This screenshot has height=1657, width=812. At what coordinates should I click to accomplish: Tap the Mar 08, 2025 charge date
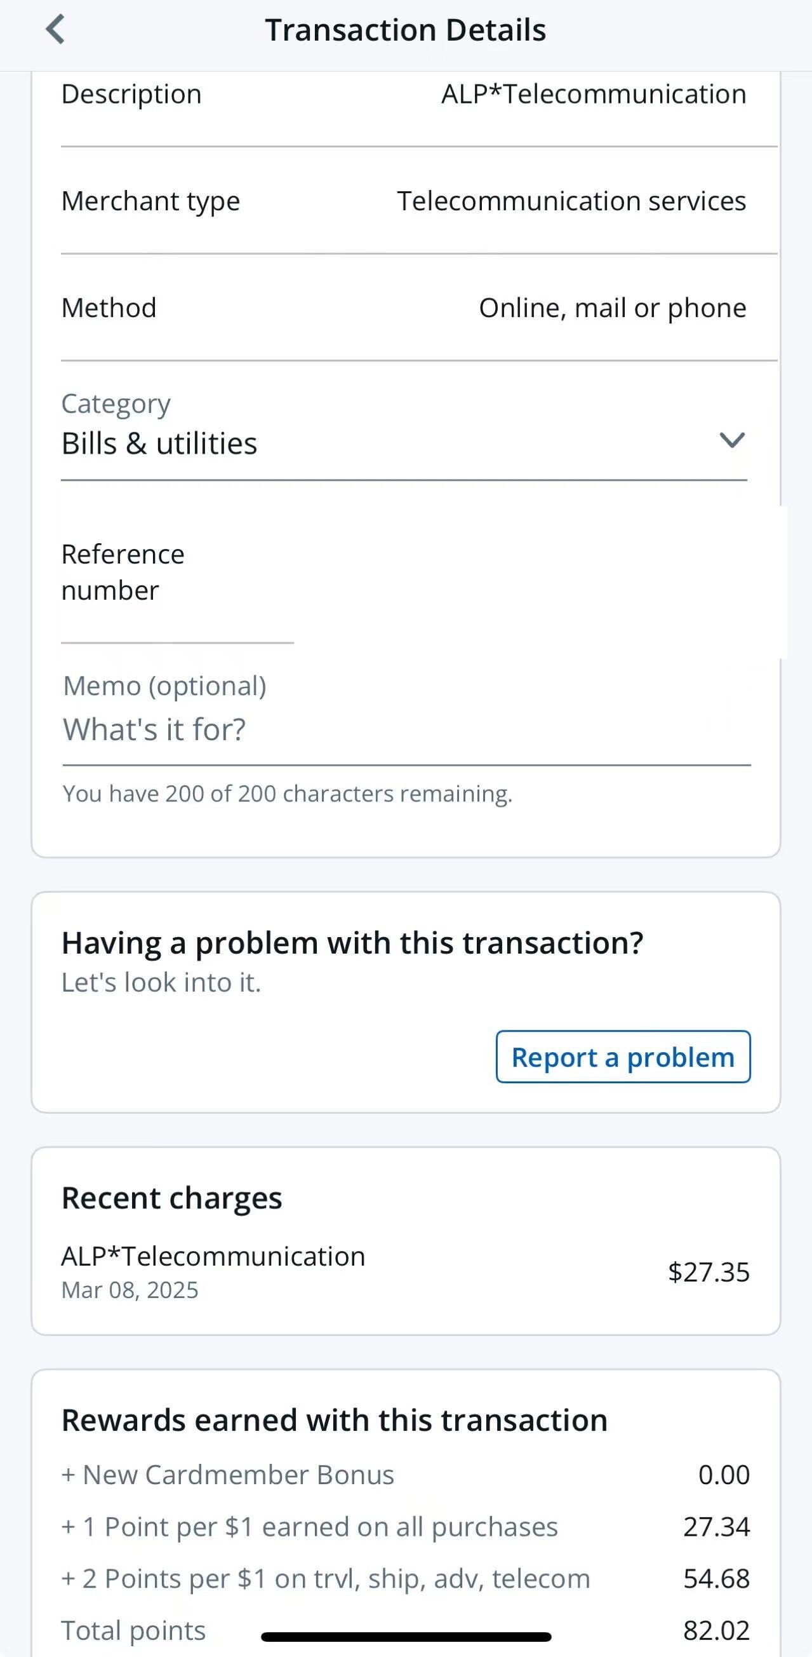coord(130,1290)
